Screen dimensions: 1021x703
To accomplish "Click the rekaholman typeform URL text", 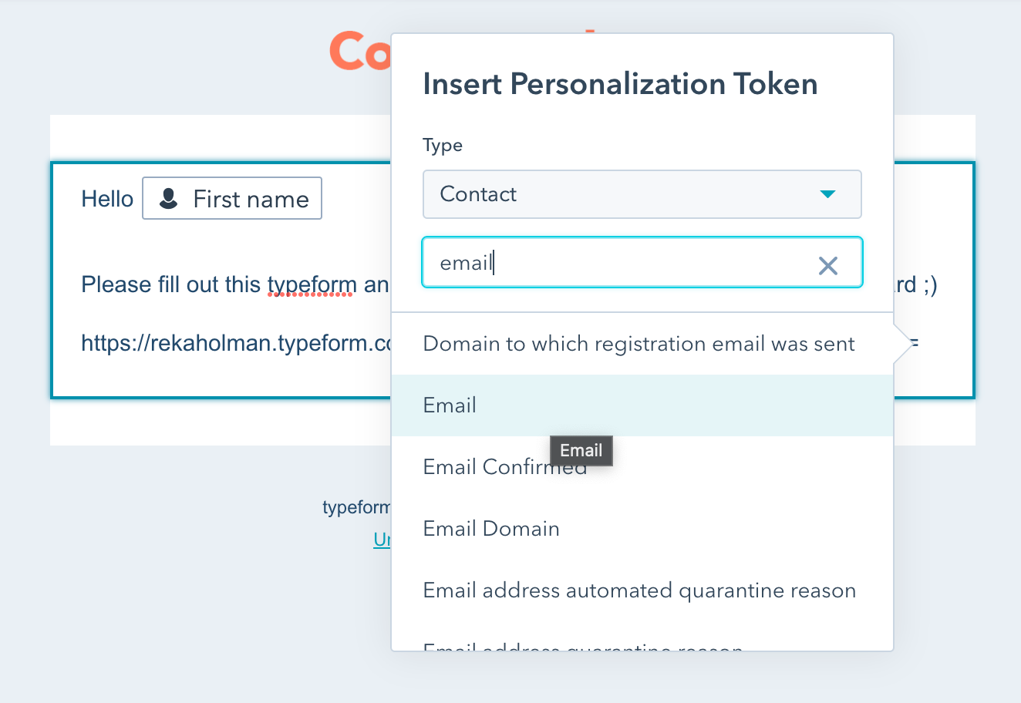I will pyautogui.click(x=237, y=342).
